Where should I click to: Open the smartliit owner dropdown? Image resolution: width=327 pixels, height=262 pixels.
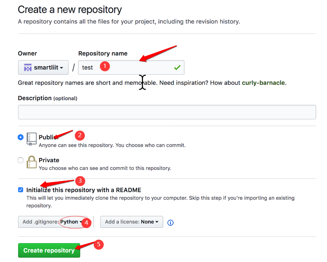click(x=43, y=67)
